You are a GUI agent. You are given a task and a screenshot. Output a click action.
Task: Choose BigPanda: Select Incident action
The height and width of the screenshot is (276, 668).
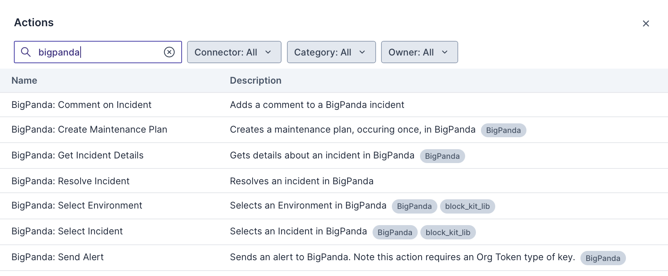point(67,231)
